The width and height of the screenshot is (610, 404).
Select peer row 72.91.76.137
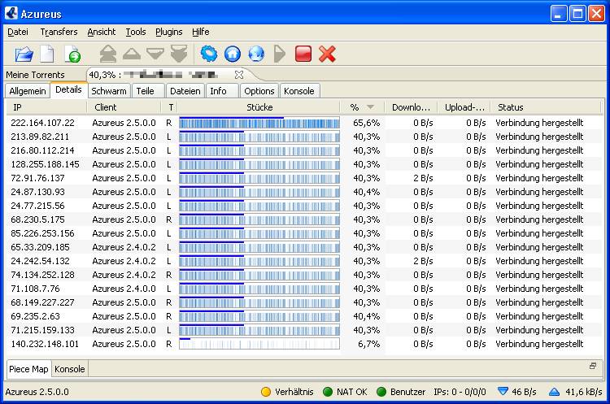click(305, 178)
